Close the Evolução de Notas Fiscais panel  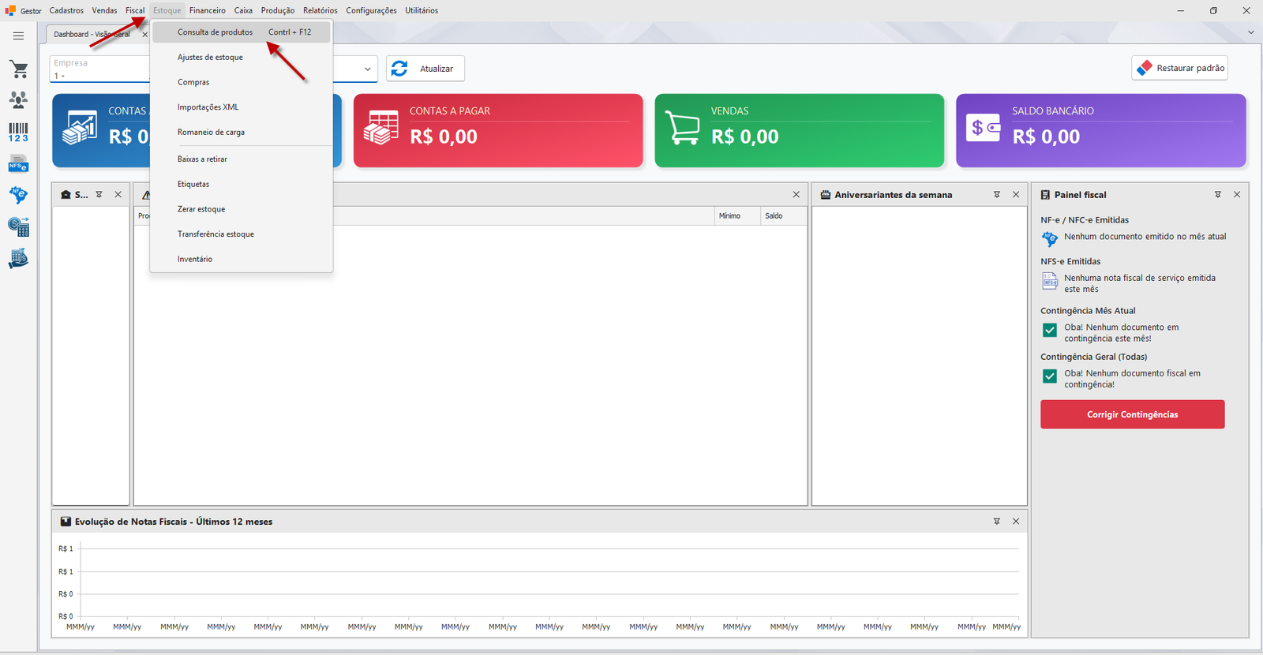(x=1016, y=522)
